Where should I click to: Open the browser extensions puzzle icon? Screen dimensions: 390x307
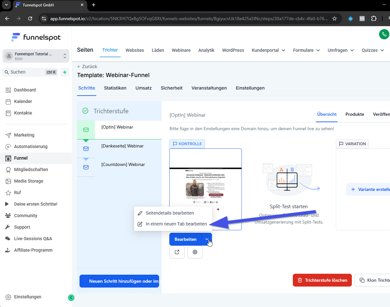click(x=374, y=19)
